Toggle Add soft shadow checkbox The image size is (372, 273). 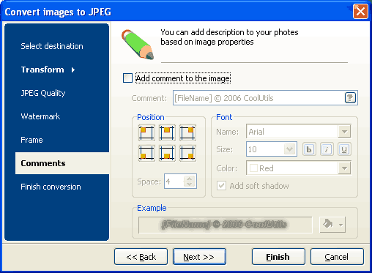coord(221,186)
